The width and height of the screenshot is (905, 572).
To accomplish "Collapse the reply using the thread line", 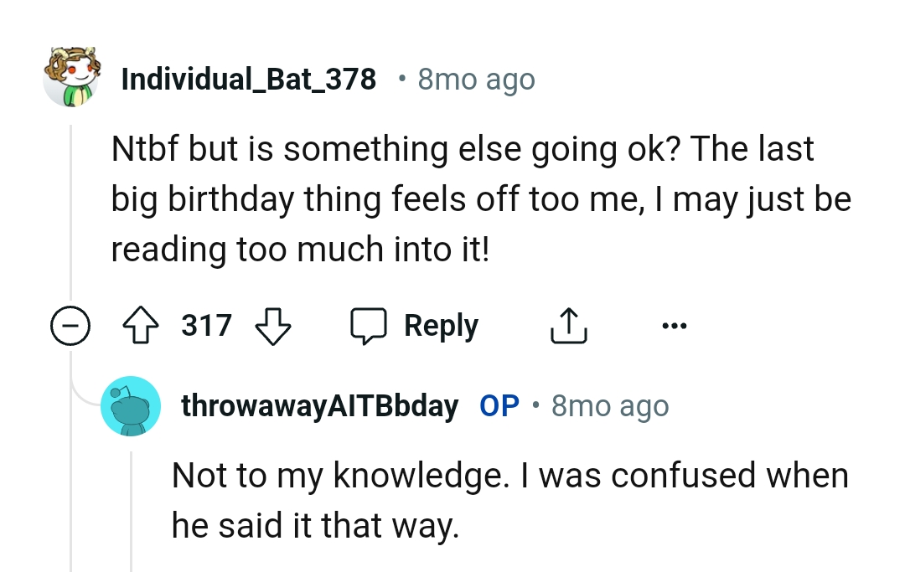I will click(131, 519).
